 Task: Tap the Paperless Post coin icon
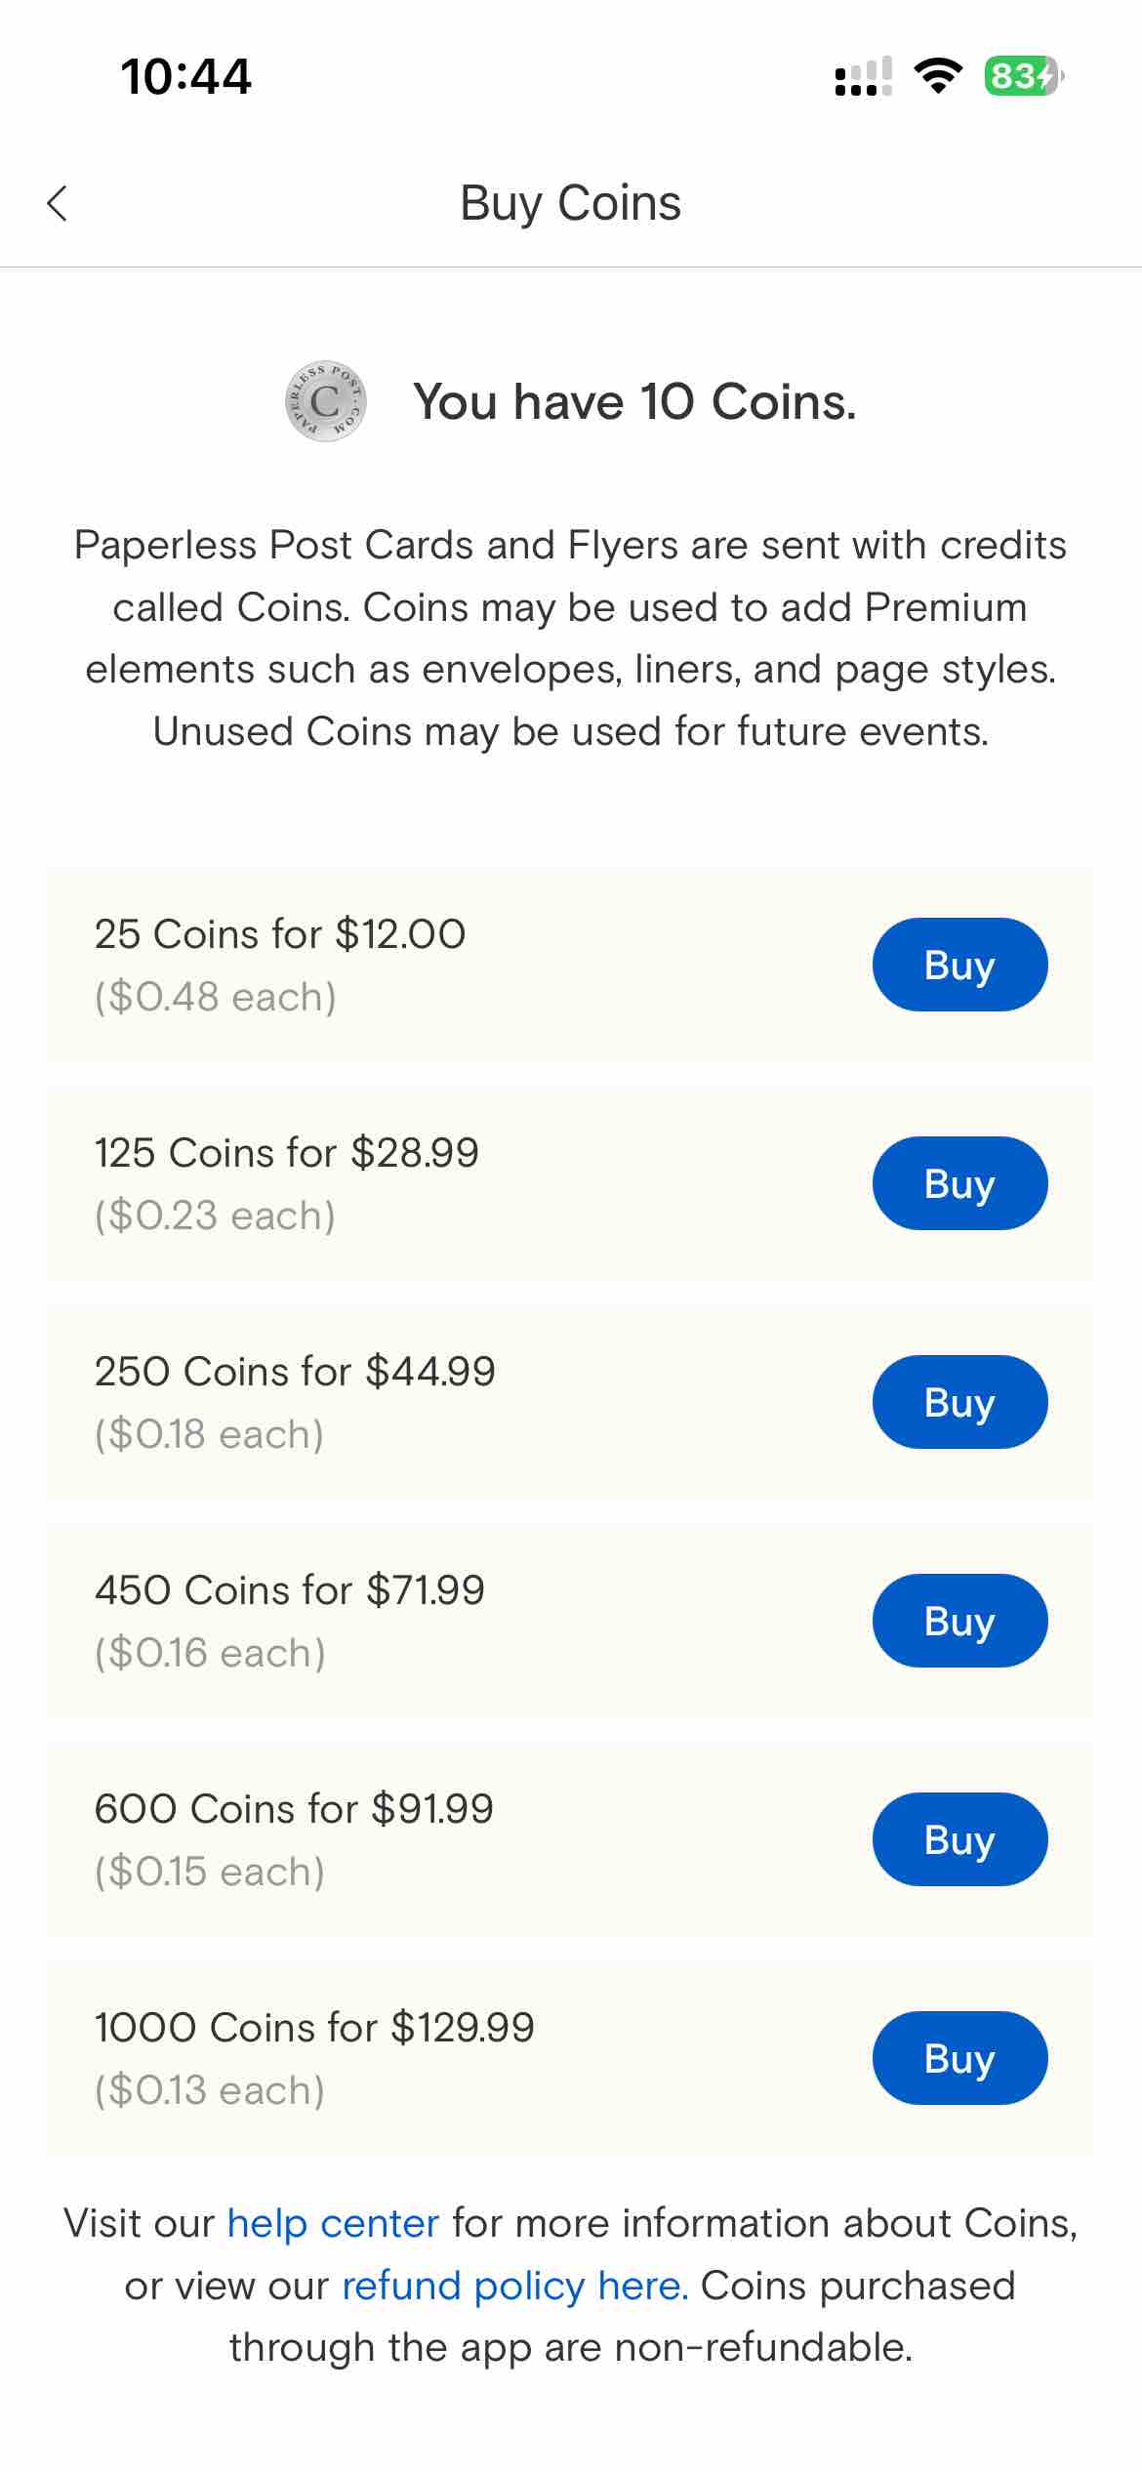click(x=326, y=400)
